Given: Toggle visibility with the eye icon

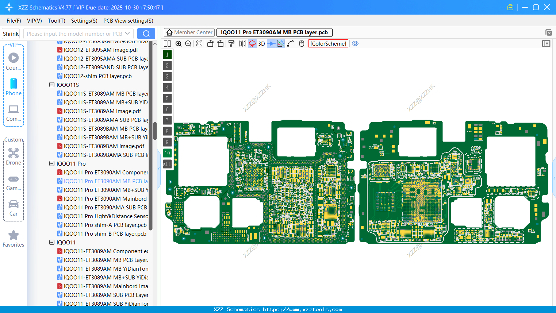Looking at the screenshot, I should pyautogui.click(x=355, y=43).
